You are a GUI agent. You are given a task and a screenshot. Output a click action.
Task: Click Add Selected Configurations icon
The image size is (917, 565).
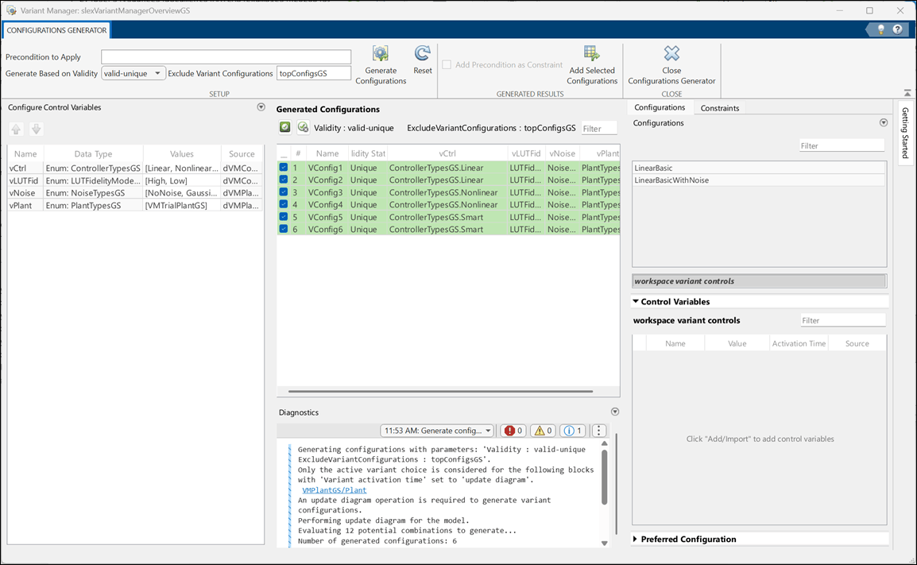[x=591, y=54]
